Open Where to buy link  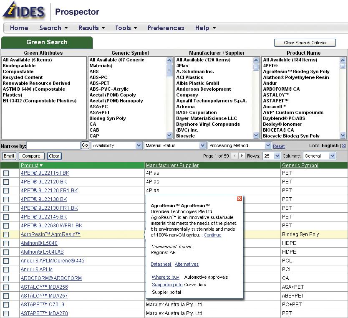[x=166, y=277]
